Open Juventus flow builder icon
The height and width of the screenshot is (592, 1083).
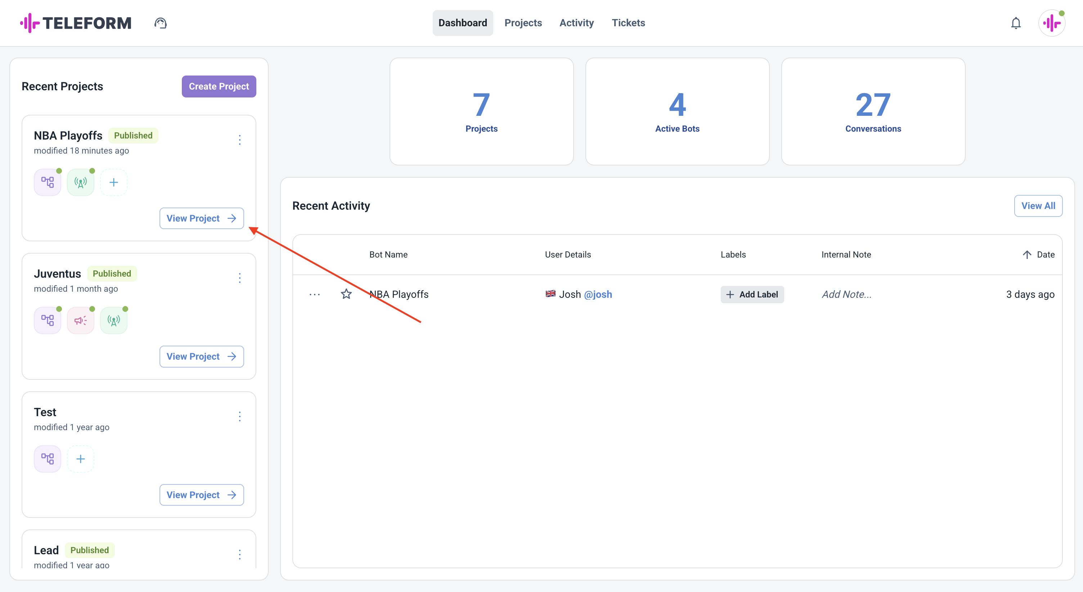pos(48,320)
